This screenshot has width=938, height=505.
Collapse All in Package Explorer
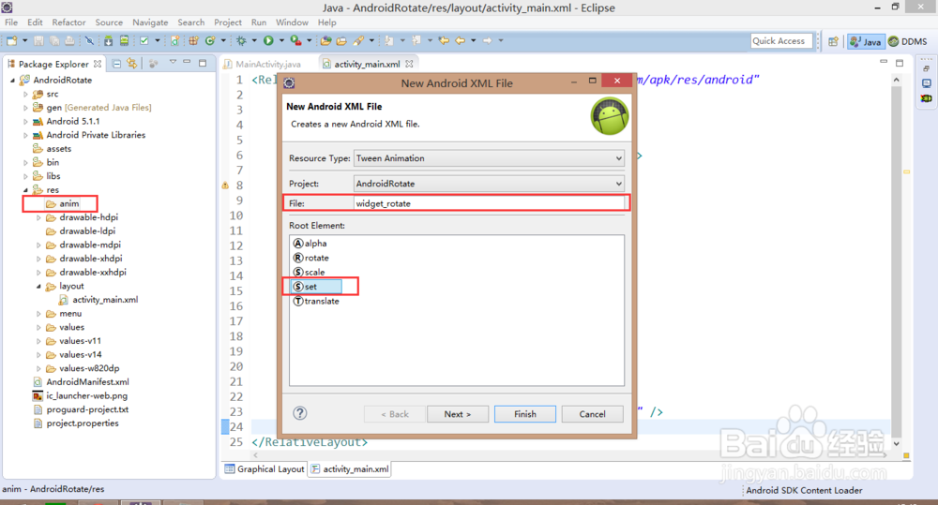116,64
